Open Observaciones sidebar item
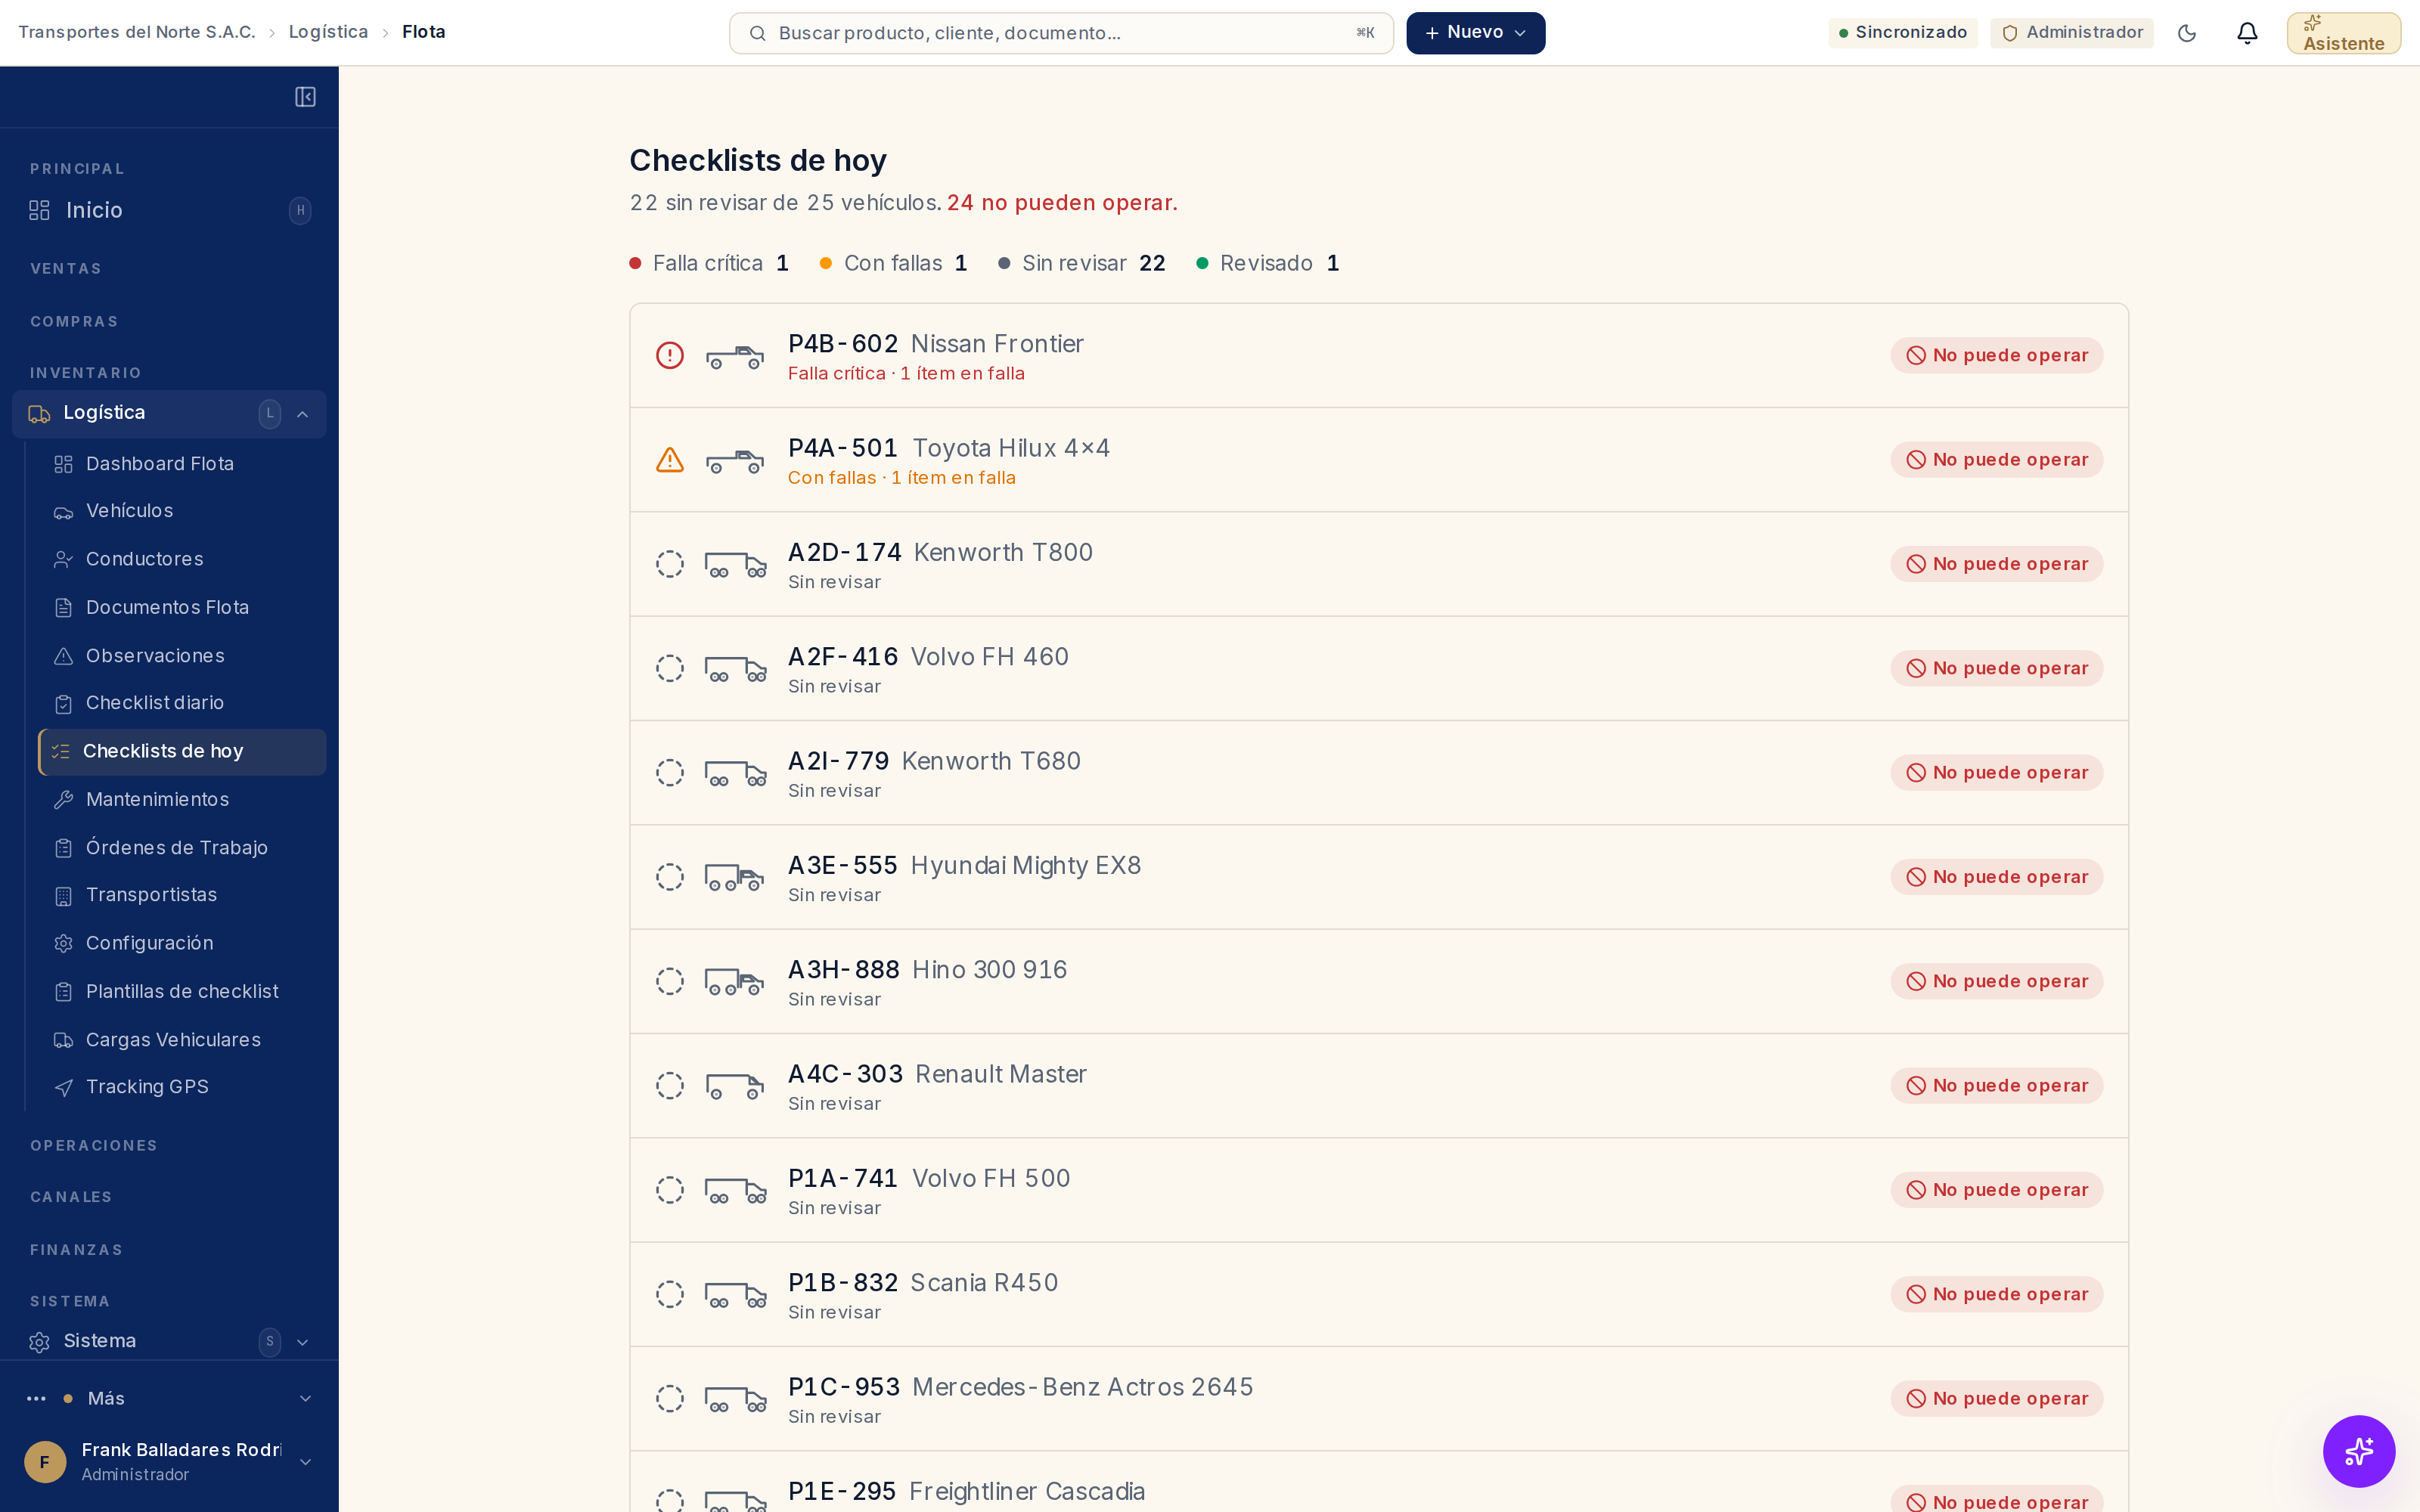This screenshot has width=2420, height=1512. [181, 656]
